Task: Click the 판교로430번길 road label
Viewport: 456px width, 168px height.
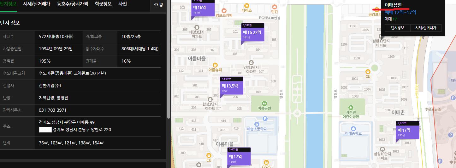Action: click(269, 18)
